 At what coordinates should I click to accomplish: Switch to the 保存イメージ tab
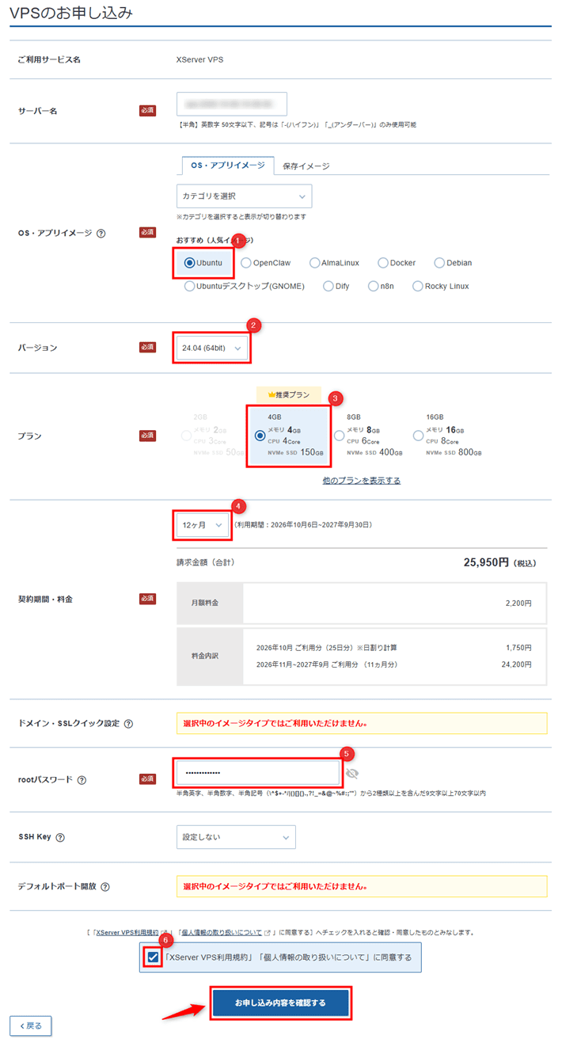coord(306,166)
